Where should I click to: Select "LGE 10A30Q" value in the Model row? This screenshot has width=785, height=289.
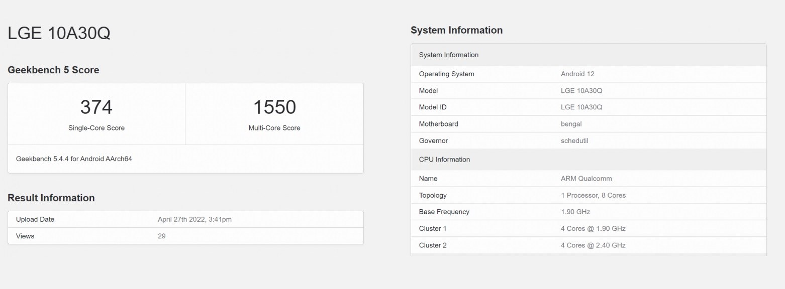click(x=581, y=91)
